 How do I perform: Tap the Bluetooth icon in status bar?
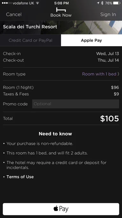pyautogui.click(x=102, y=3)
